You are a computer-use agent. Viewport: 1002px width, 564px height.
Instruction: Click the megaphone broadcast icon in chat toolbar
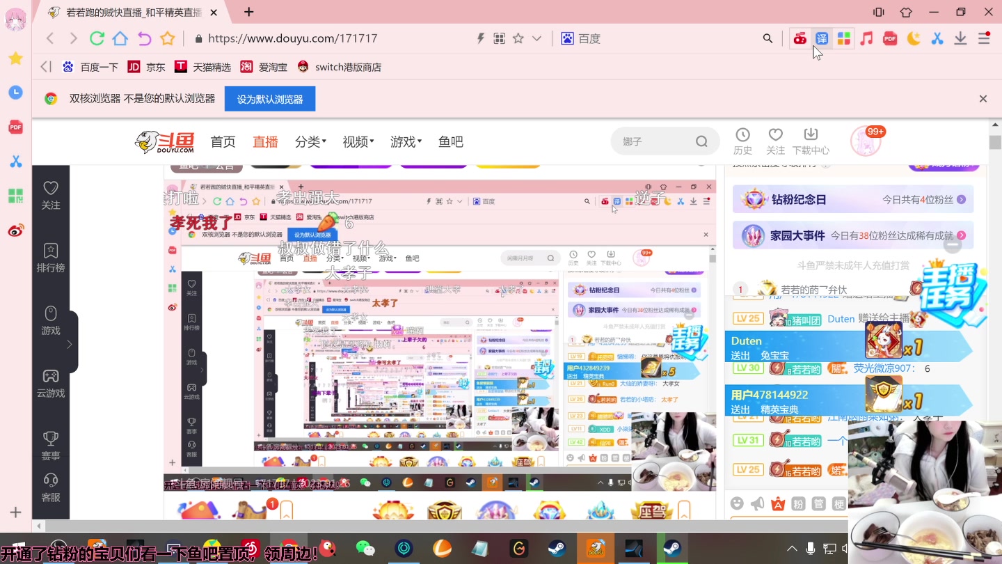pyautogui.click(x=757, y=503)
